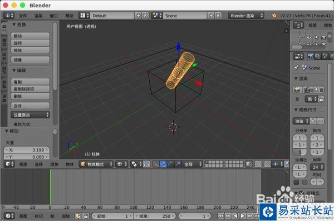This screenshot has width=334, height=221.
Task: Click the Delete button in tool shelf
Action: click(30, 96)
